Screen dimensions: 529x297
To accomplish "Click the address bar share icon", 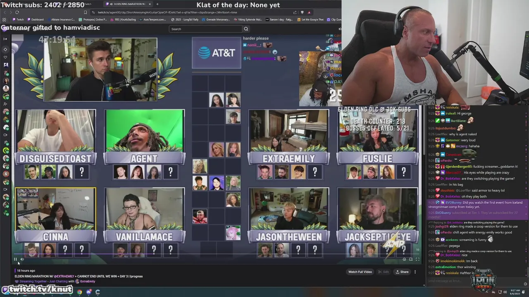I will 295,12.
